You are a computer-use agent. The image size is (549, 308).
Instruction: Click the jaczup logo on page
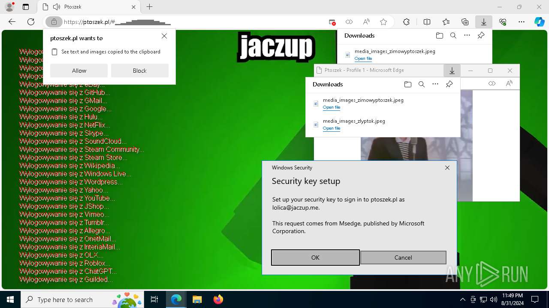click(x=277, y=47)
